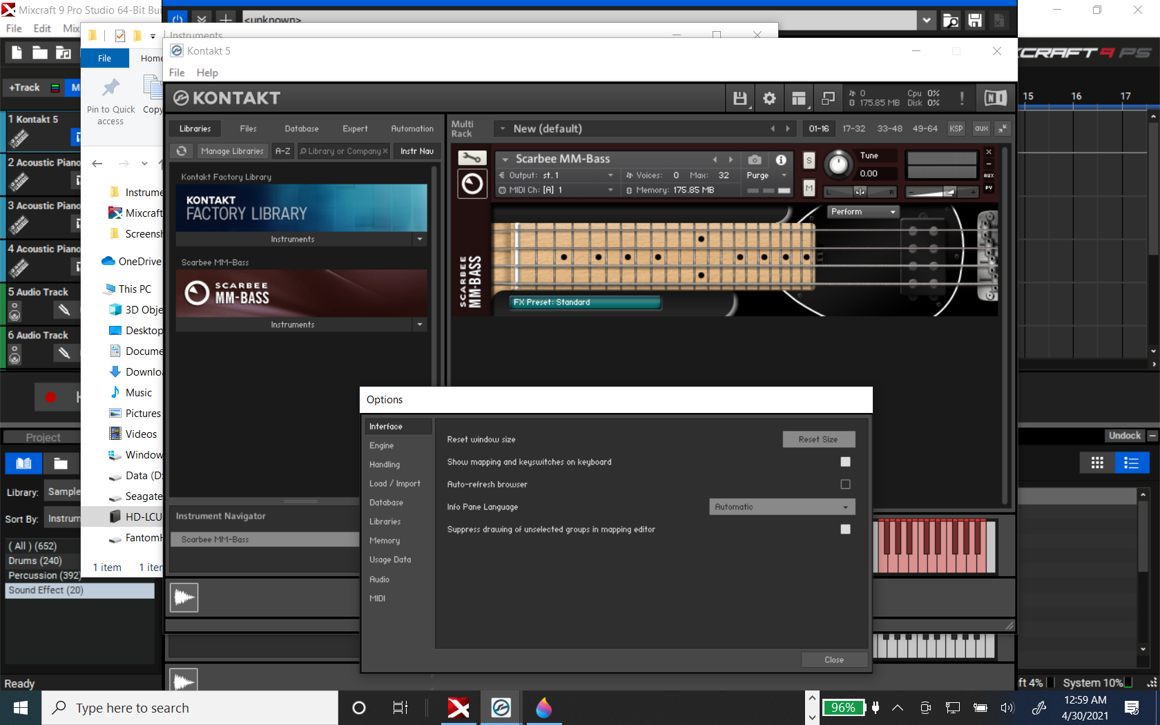Image resolution: width=1160 pixels, height=725 pixels.
Task: Toggle the KSP button in multi rack
Action: [x=956, y=128]
